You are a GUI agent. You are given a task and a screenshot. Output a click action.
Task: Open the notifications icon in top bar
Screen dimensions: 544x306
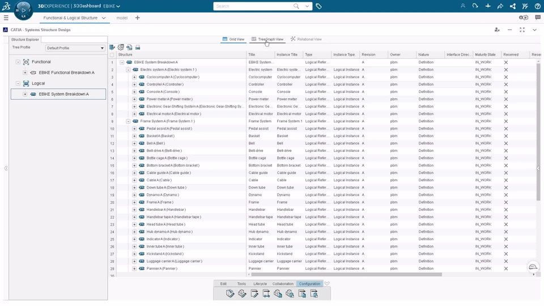tap(475, 6)
